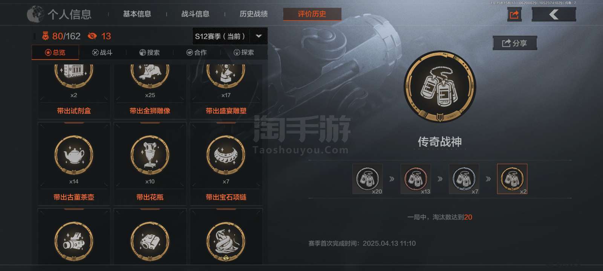Click the x20 silver dog tag tier
The height and width of the screenshot is (271, 603).
[367, 179]
